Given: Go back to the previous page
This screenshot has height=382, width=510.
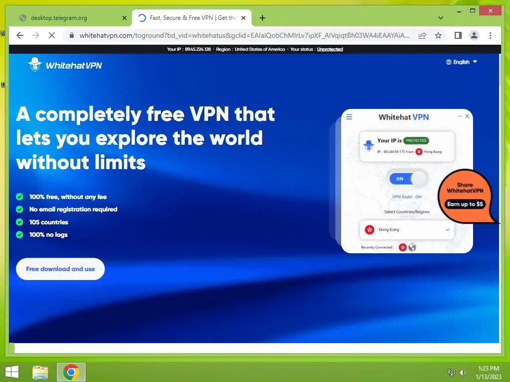Looking at the screenshot, I should [20, 35].
